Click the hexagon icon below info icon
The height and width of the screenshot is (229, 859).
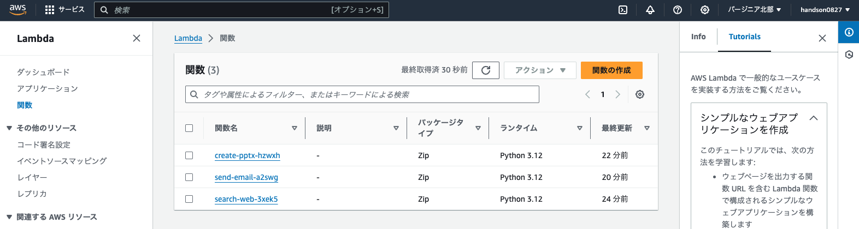click(849, 55)
